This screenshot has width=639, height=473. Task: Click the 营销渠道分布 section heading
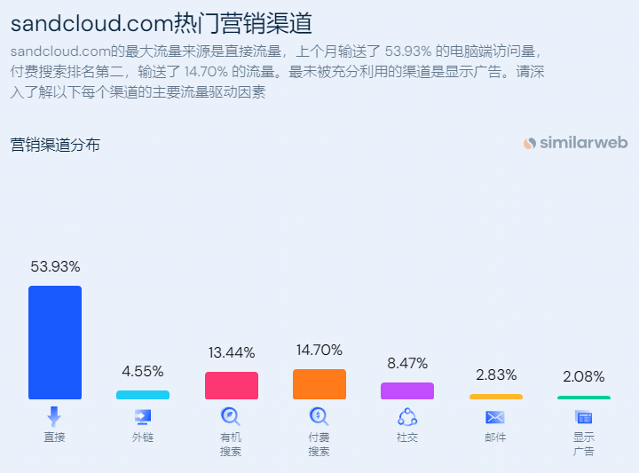tap(55, 145)
